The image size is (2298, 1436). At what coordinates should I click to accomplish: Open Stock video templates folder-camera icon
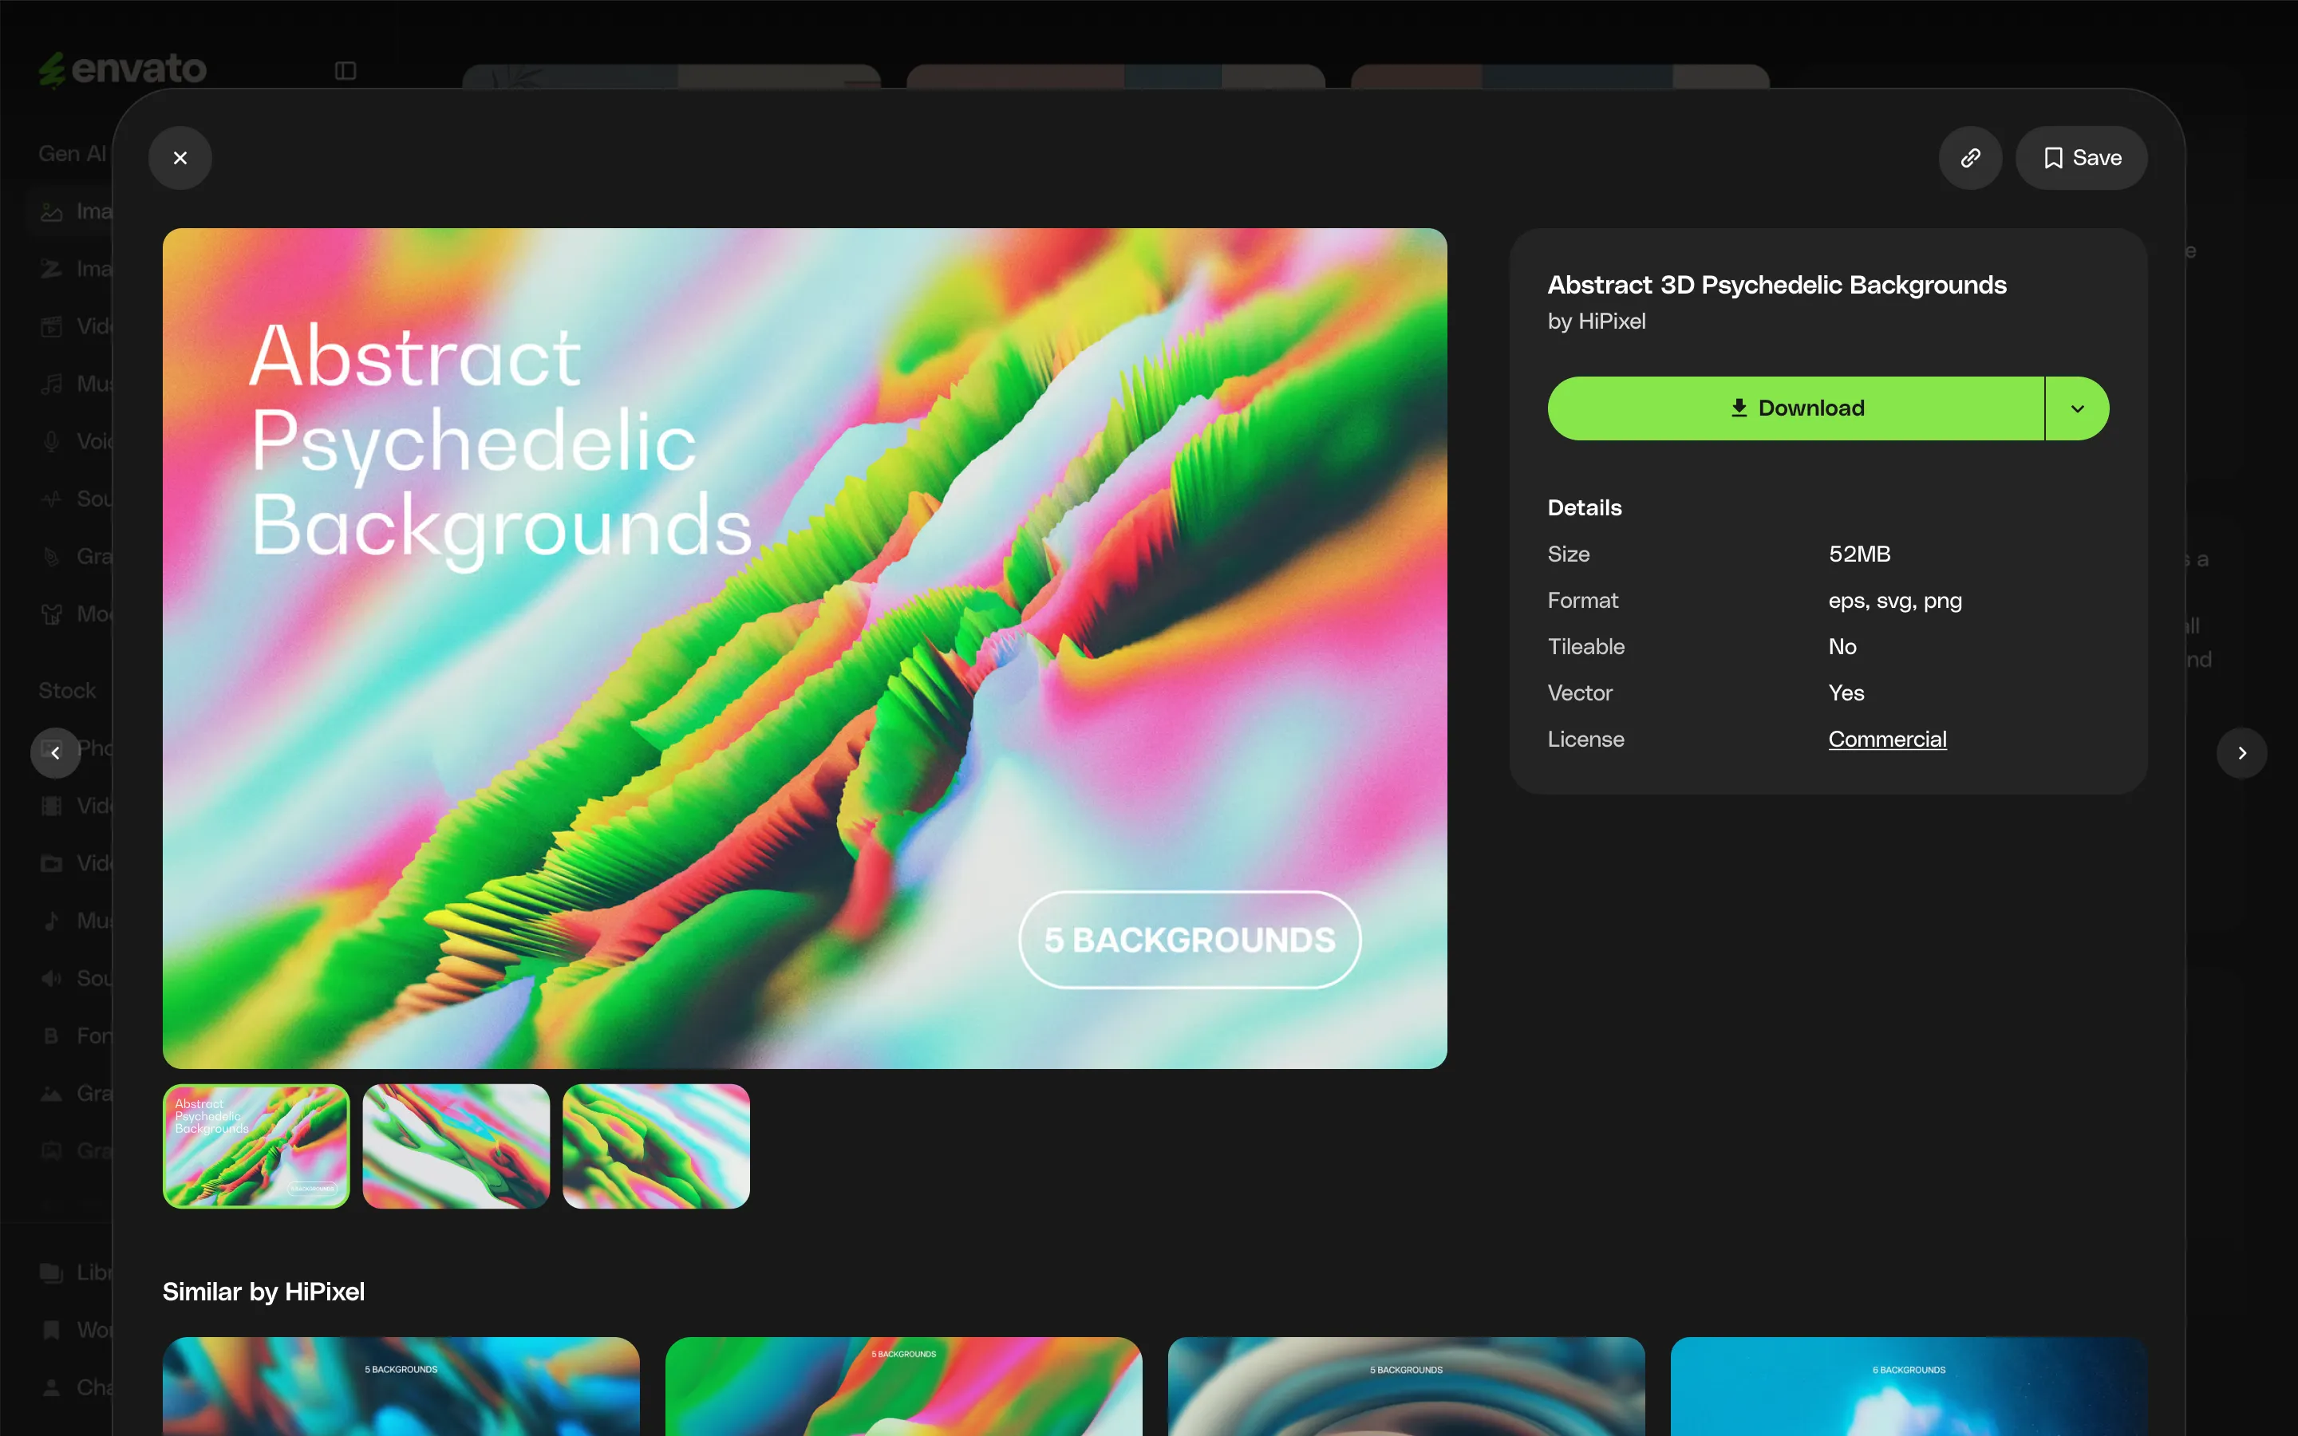pyautogui.click(x=51, y=863)
